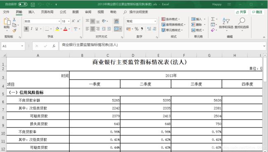Switch to the 插入 ribbon tab
268x152 pixels.
click(x=31, y=12)
